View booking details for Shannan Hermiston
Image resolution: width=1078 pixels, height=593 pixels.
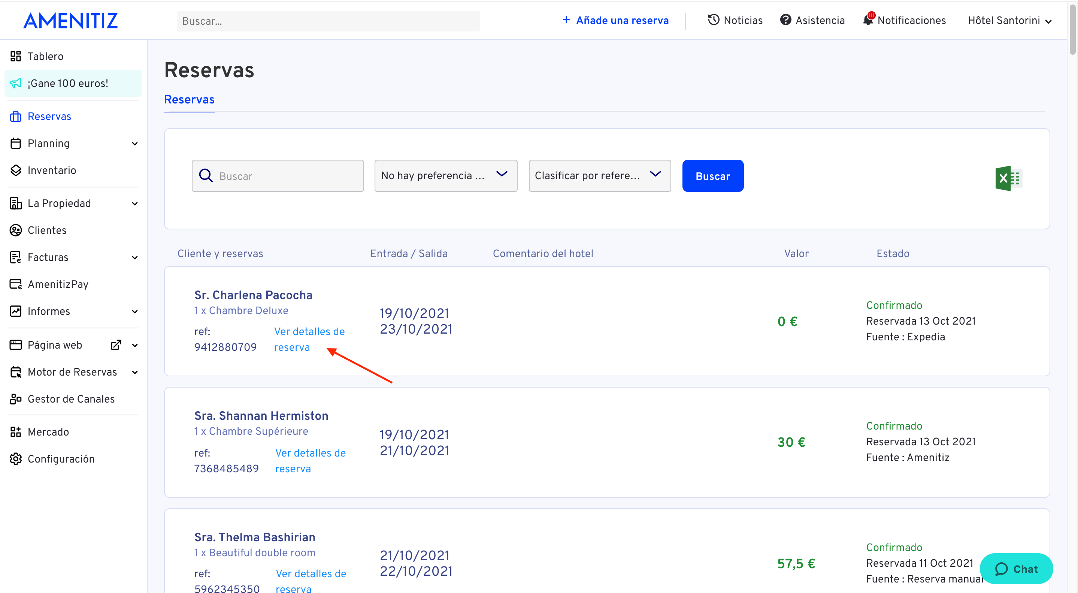tap(311, 461)
